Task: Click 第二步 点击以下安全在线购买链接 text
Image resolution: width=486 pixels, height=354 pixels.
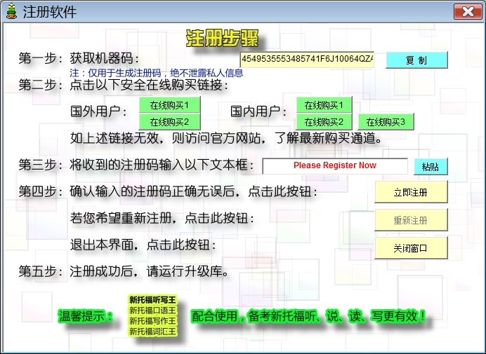Action: 123,85
